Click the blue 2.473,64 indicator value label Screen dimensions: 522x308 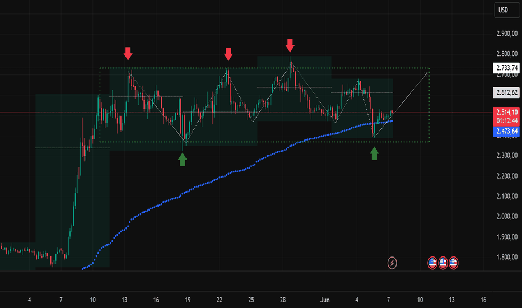coord(506,131)
